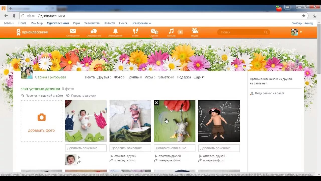Viewport: 321px width, 181px height.
Task: Open the album title 'спят усталые детишки'
Action: [x=40, y=89]
